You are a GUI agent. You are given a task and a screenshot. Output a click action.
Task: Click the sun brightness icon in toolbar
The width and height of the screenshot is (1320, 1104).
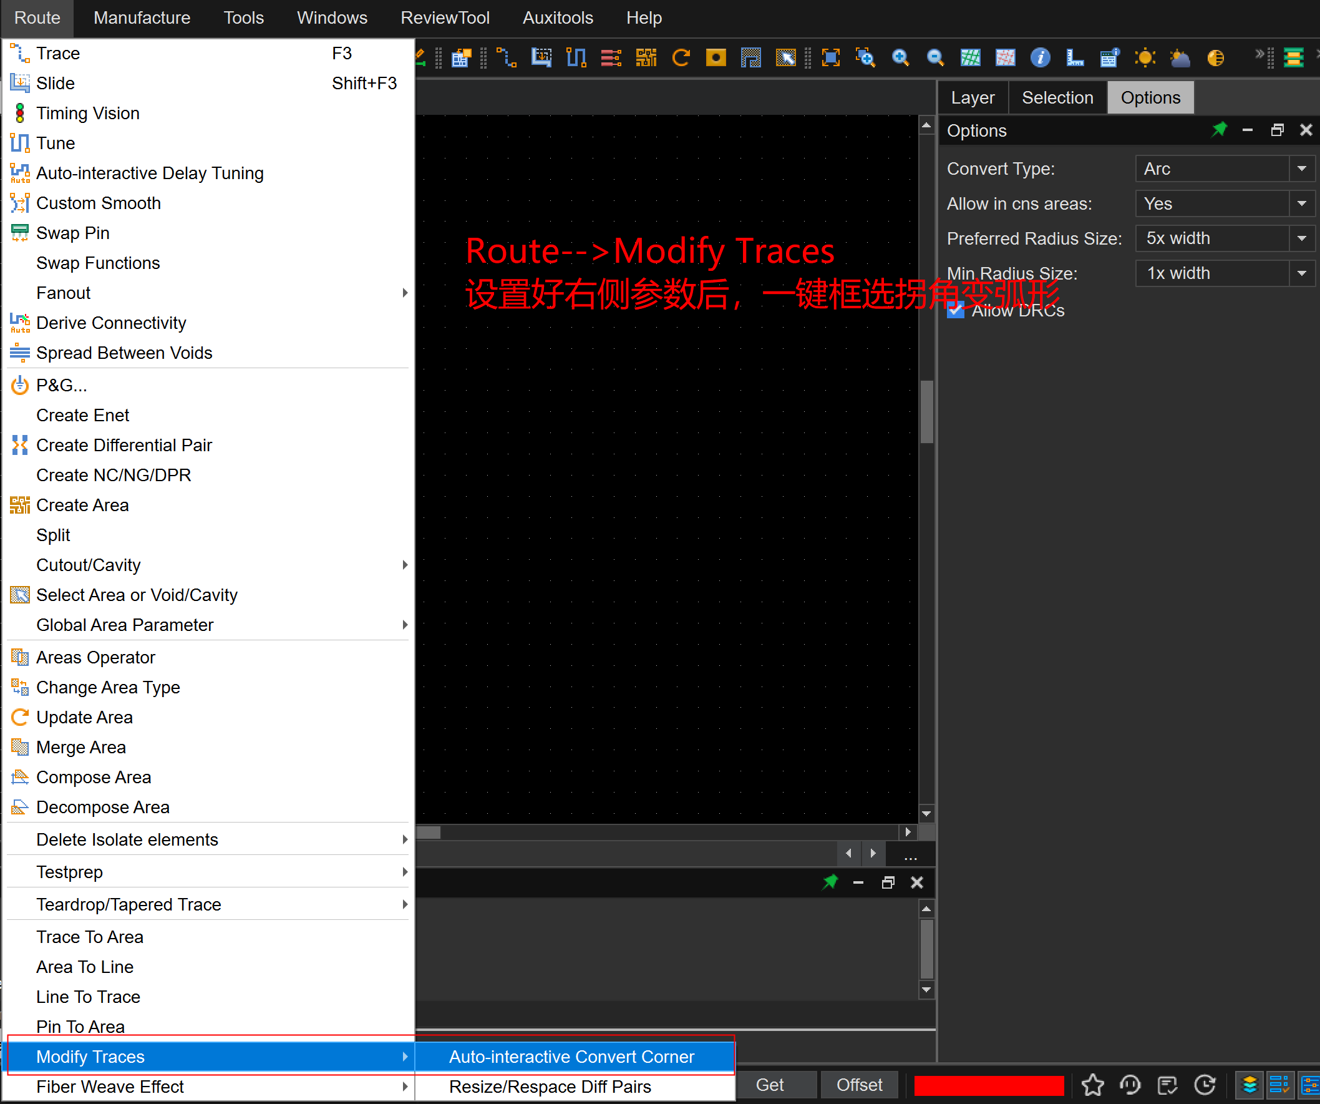(x=1145, y=58)
